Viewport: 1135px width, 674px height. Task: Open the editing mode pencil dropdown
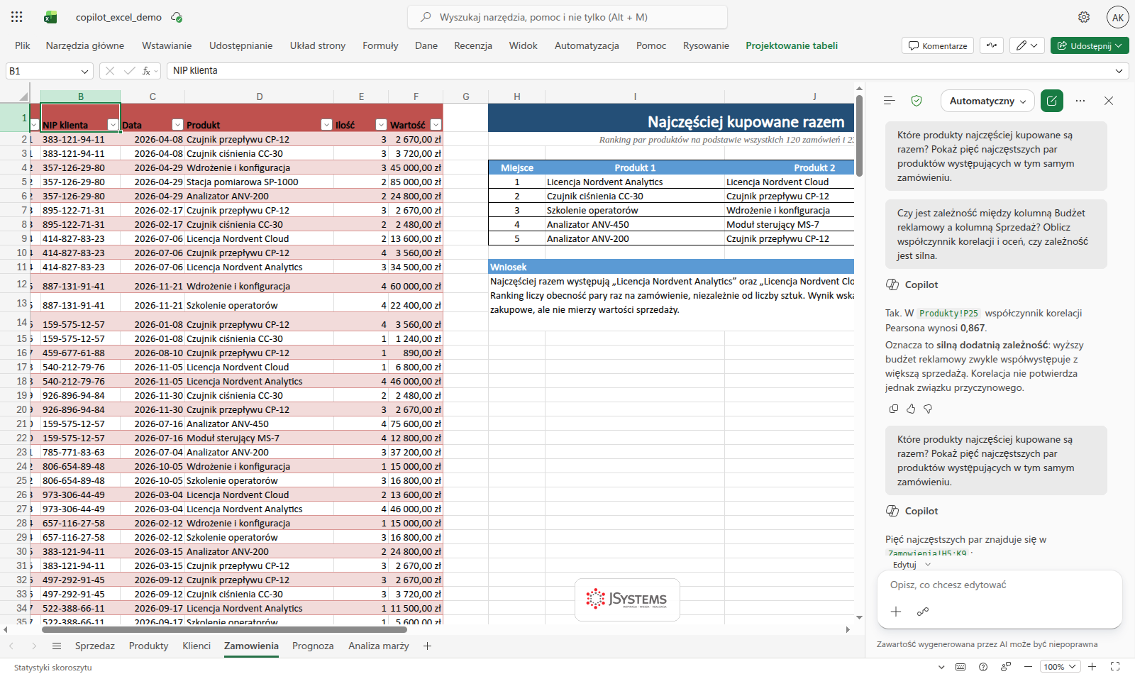[1026, 45]
